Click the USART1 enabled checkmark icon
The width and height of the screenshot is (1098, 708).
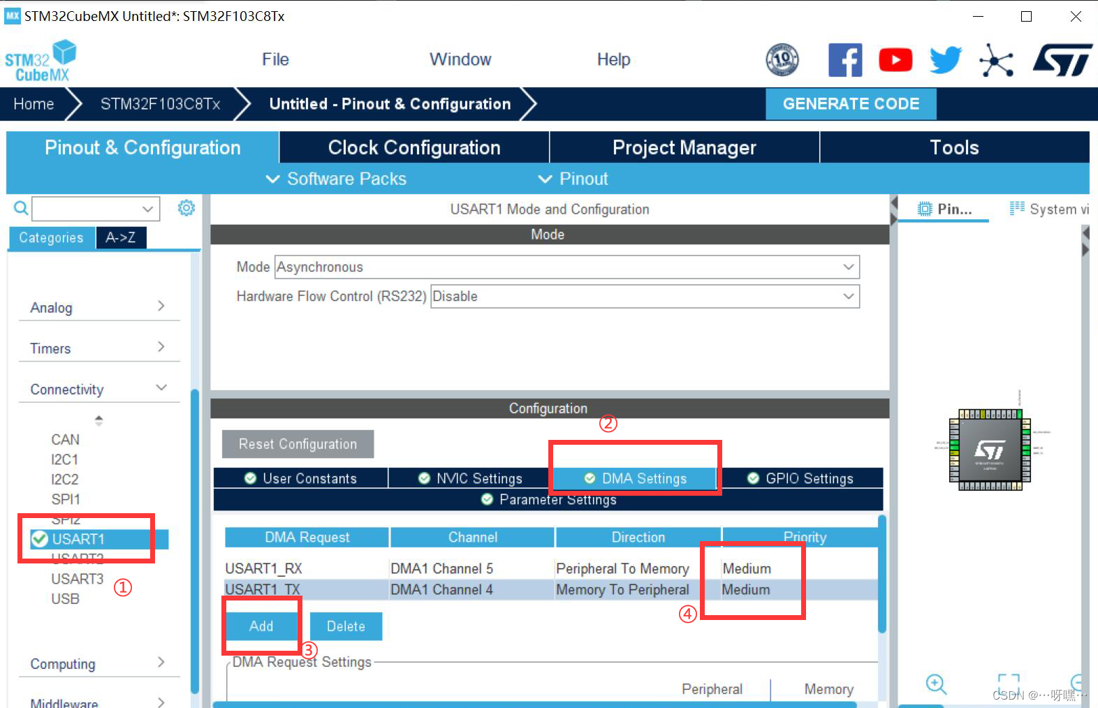(x=40, y=538)
